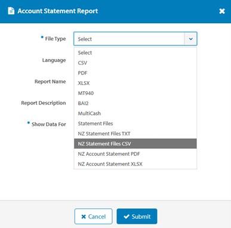
Task: Choose NZ Statement Files TXT
Action: pyautogui.click(x=135, y=134)
